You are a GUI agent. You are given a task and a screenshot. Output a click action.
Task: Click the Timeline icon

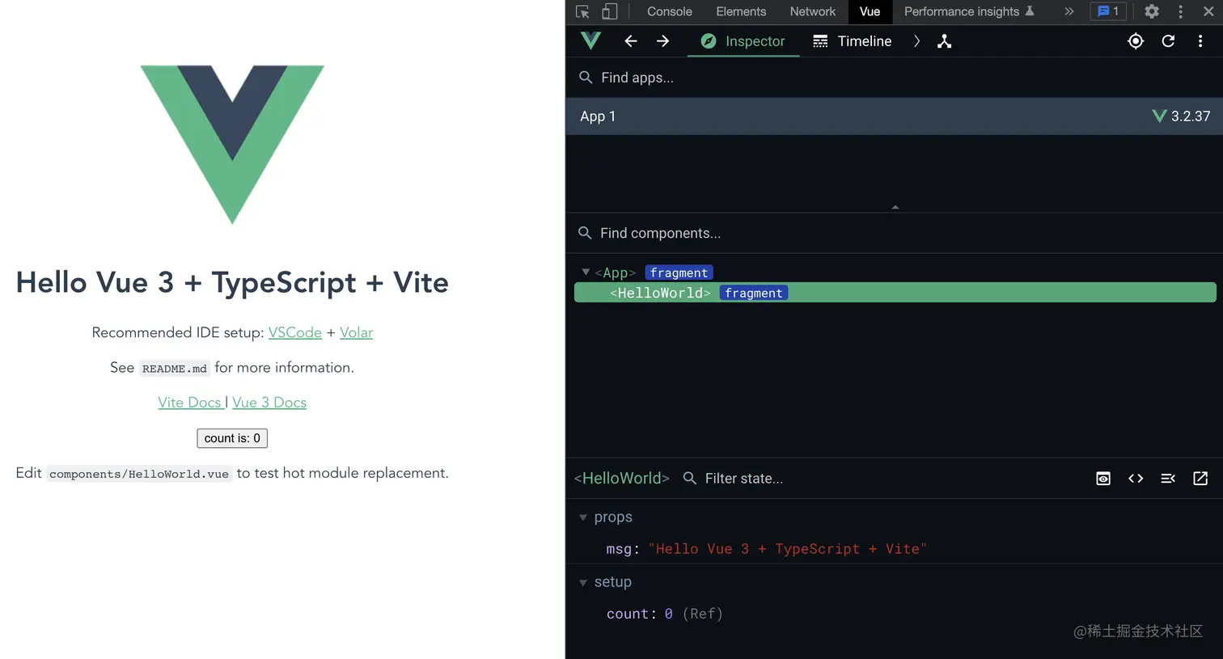(x=820, y=41)
